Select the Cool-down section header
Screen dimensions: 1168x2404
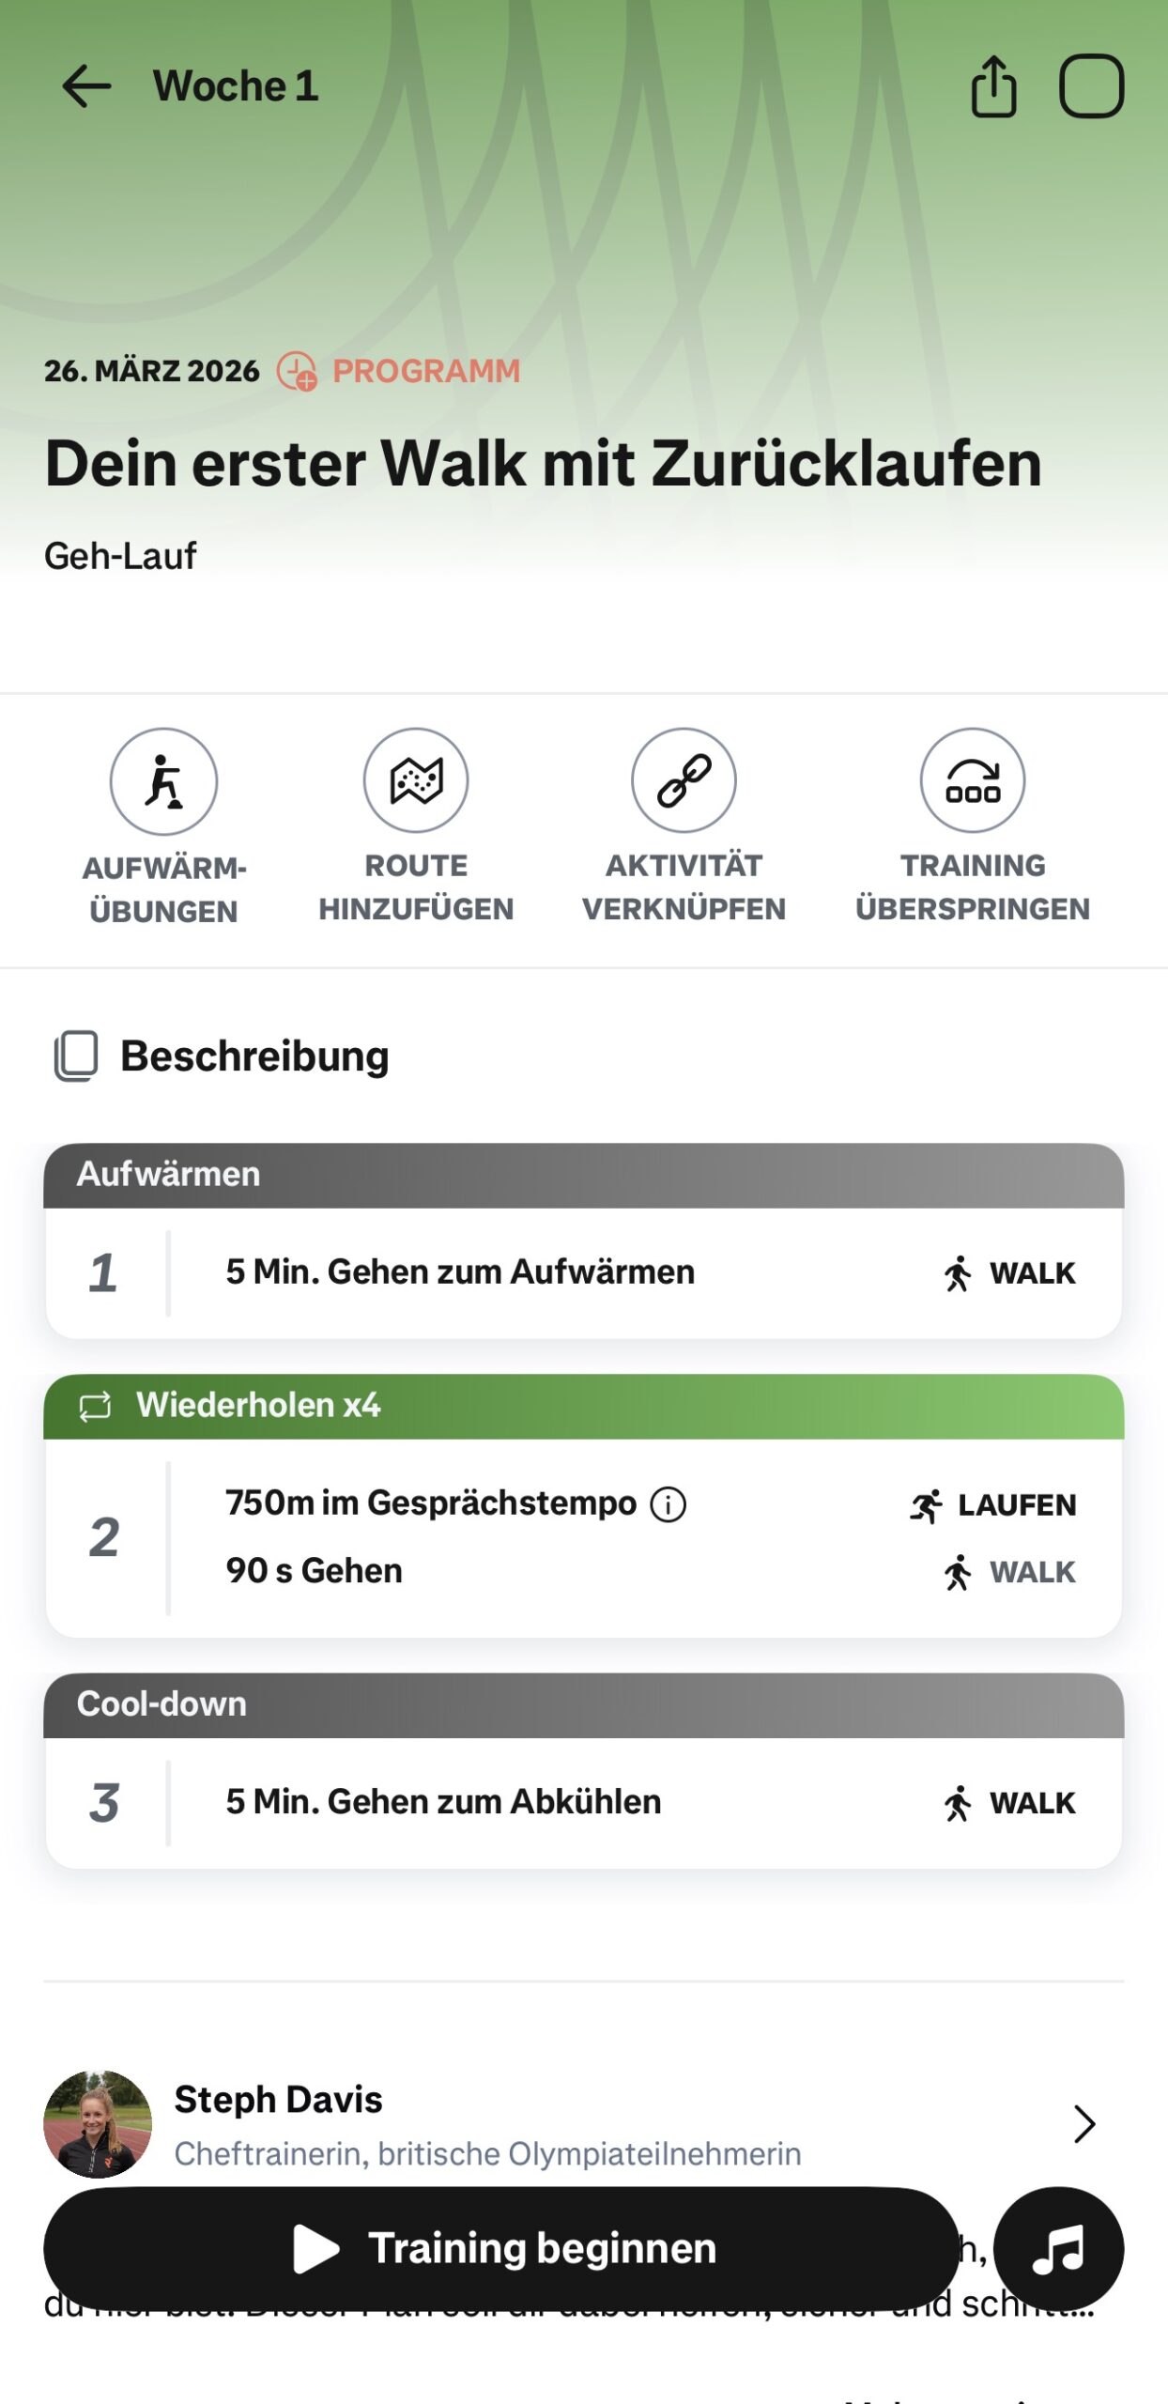pyautogui.click(x=582, y=1704)
